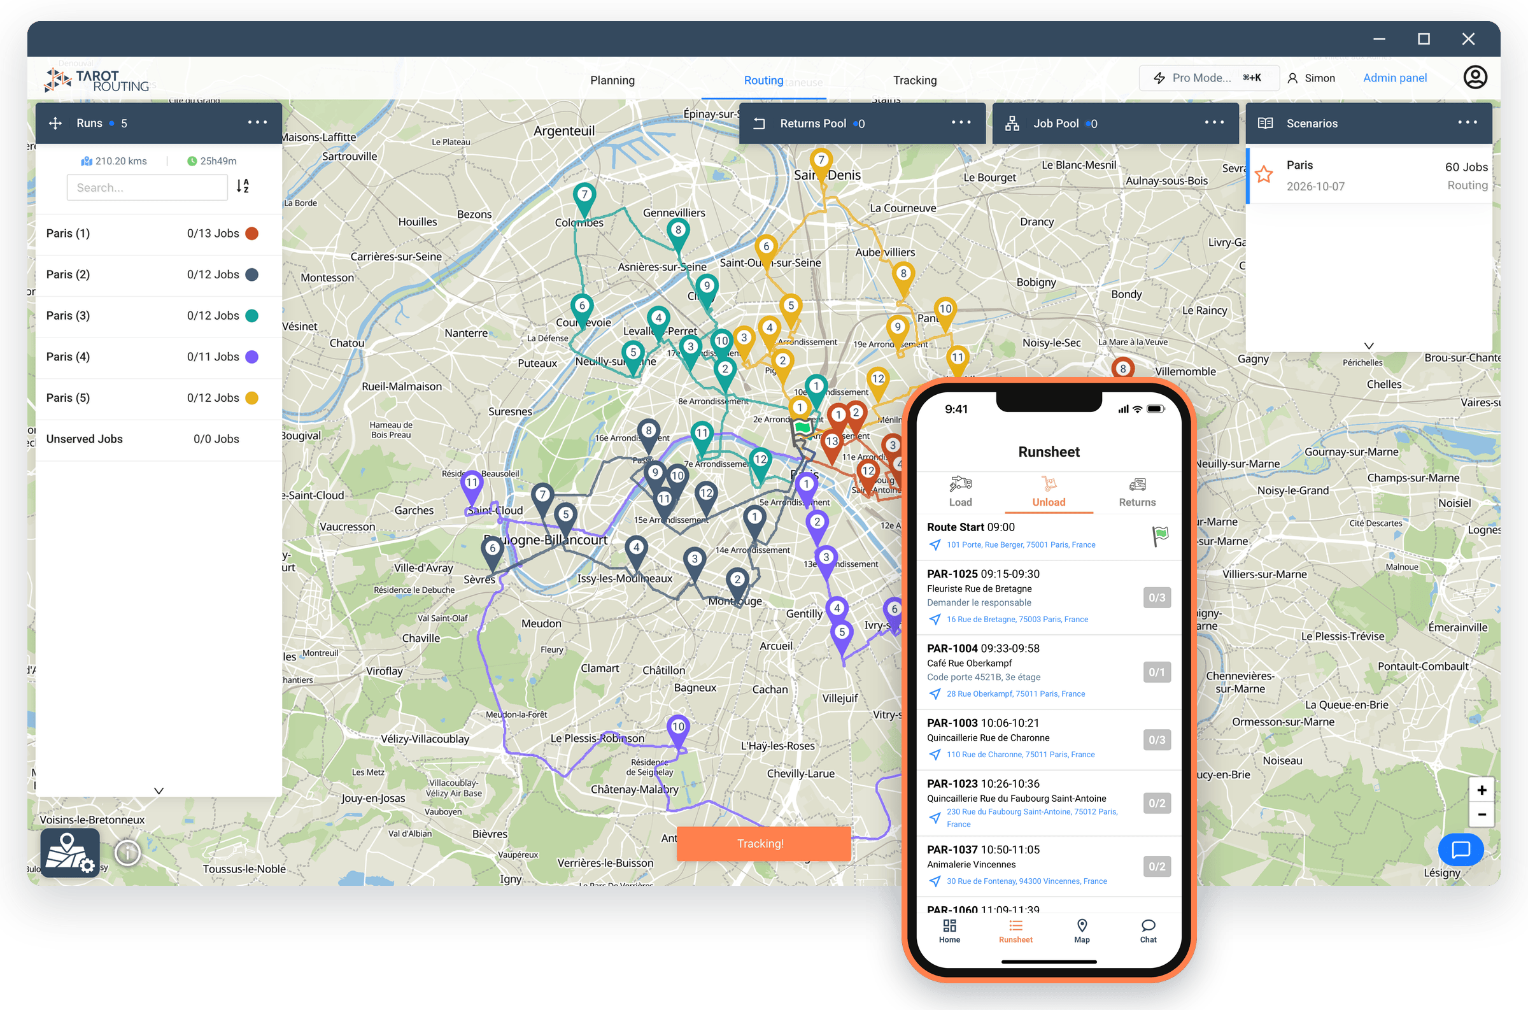Open the Admin panel link

1395,78
